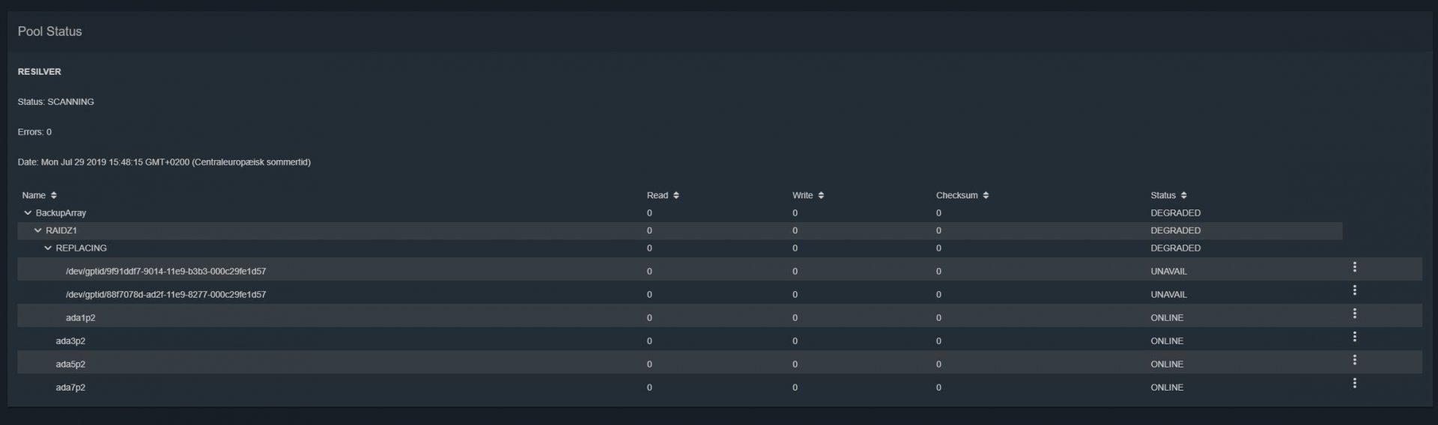Click the Checksum column header label
The width and height of the screenshot is (1438, 425).
(956, 195)
